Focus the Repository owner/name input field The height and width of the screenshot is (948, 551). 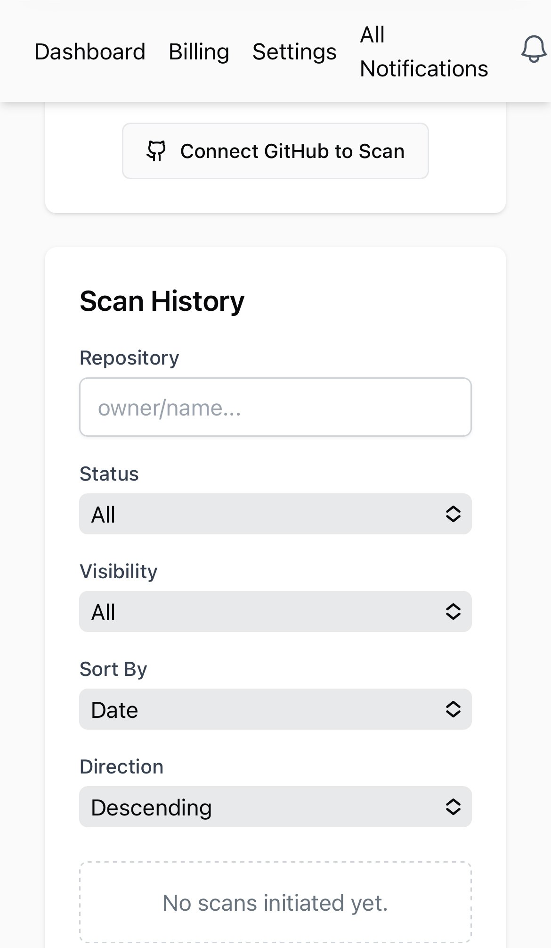coord(275,407)
